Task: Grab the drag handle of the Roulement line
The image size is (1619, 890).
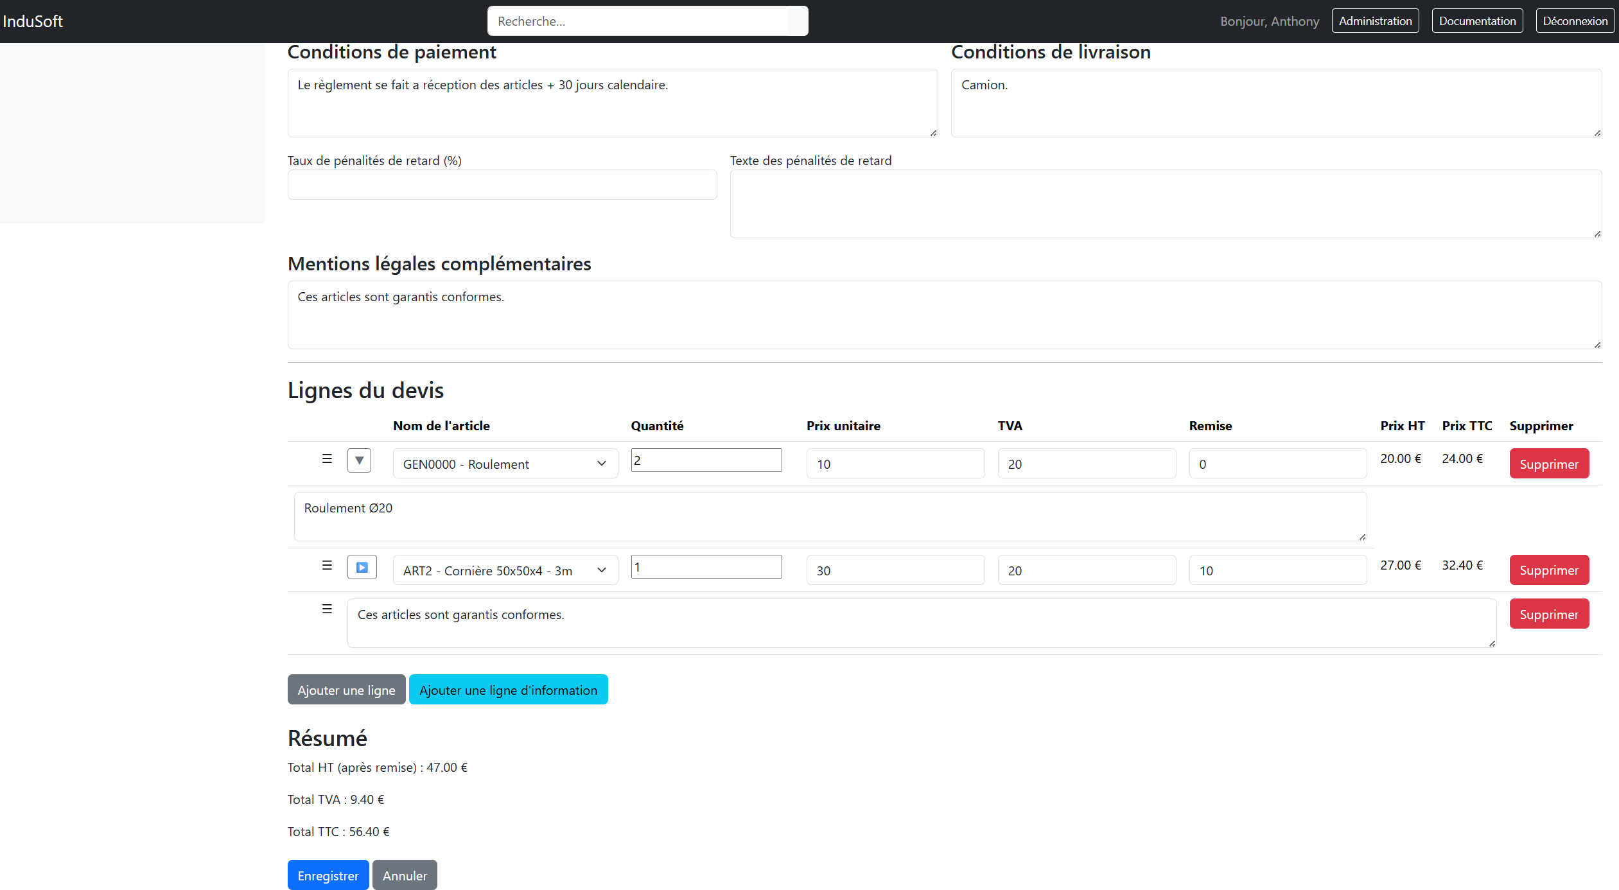Action: point(327,459)
